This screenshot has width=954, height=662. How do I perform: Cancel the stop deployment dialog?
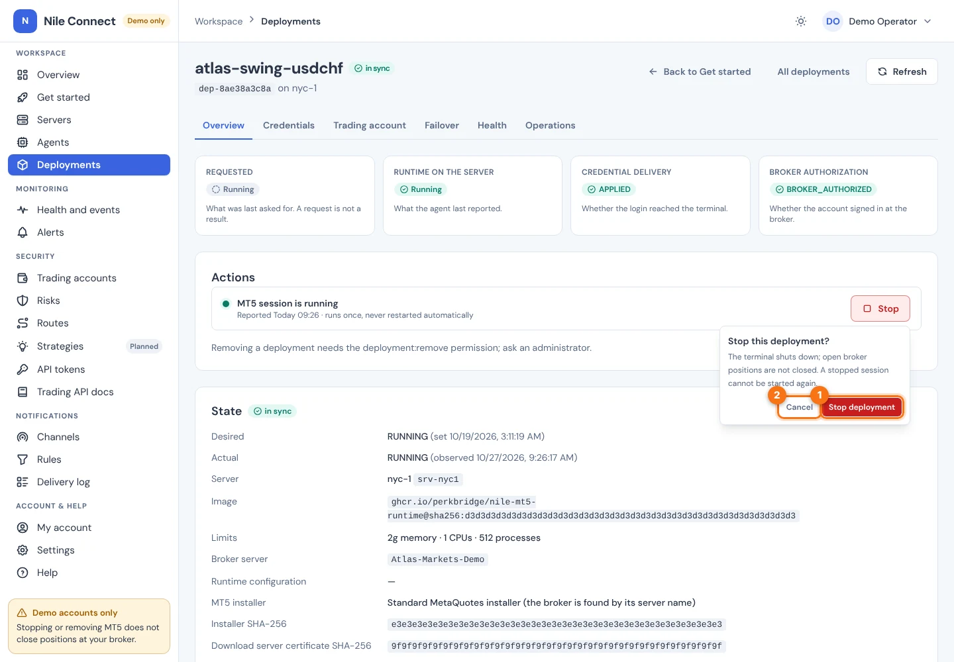(x=799, y=407)
